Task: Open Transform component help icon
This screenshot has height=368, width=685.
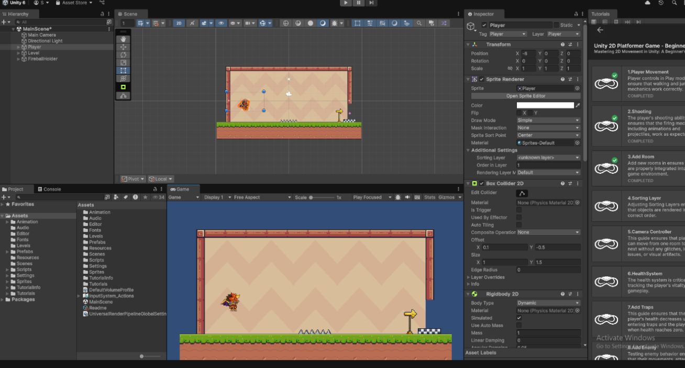Action: 563,44
